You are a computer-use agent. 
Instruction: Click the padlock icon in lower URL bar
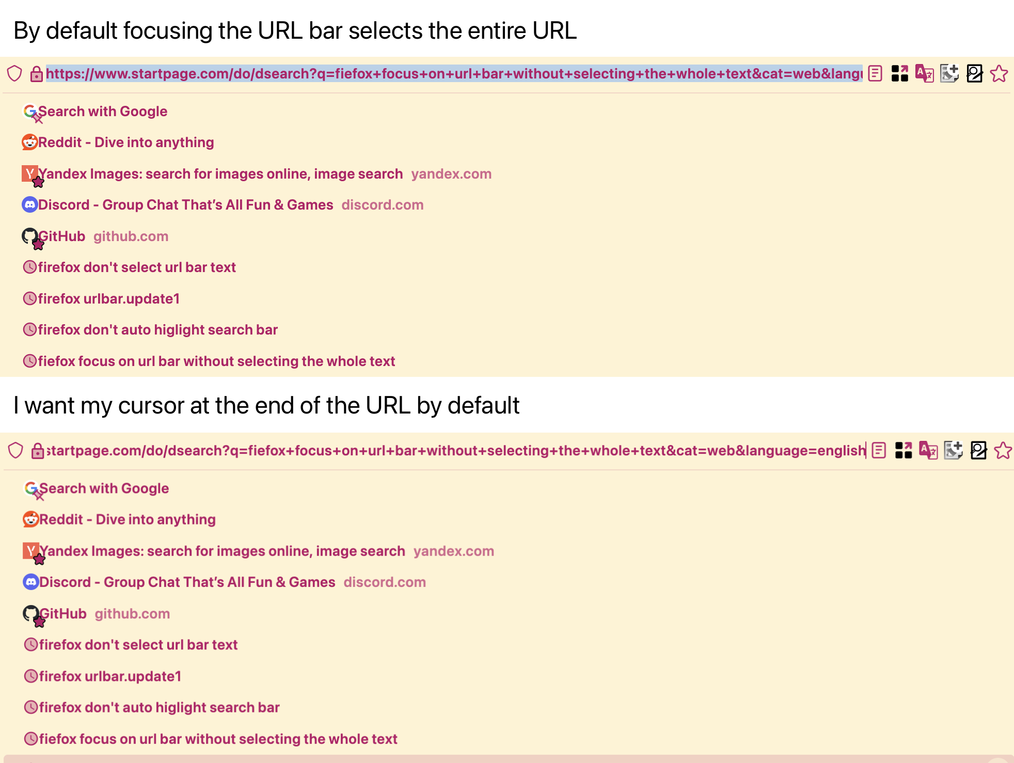coord(38,451)
